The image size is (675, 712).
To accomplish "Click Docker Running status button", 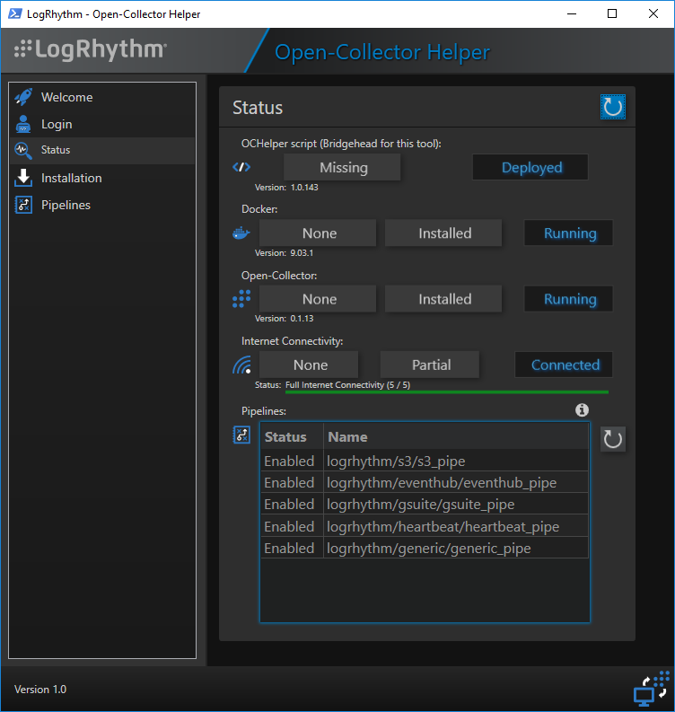I will click(x=569, y=233).
